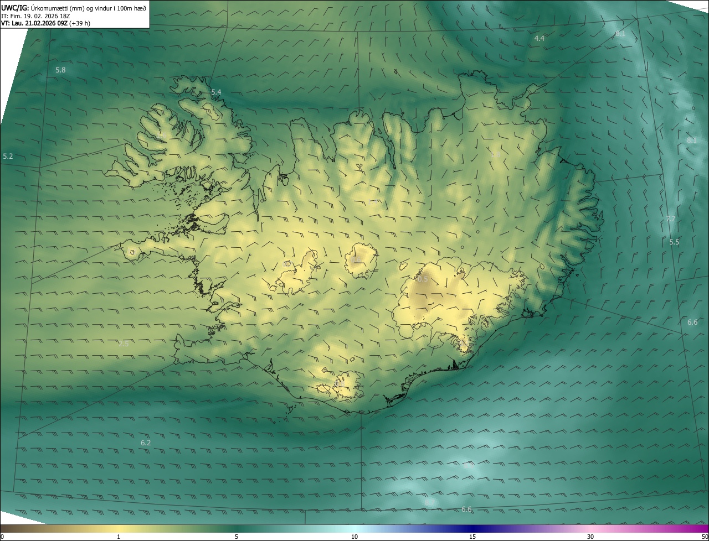Click the 0 tick label on the color scale
The width and height of the screenshot is (709, 541).
2,537
